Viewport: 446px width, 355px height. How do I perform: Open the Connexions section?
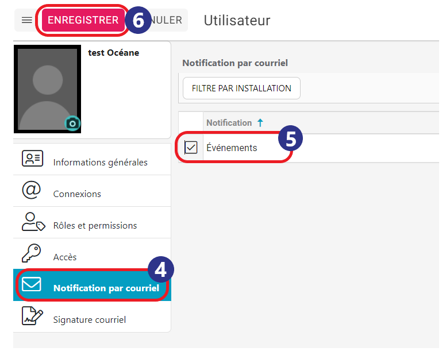coord(92,191)
